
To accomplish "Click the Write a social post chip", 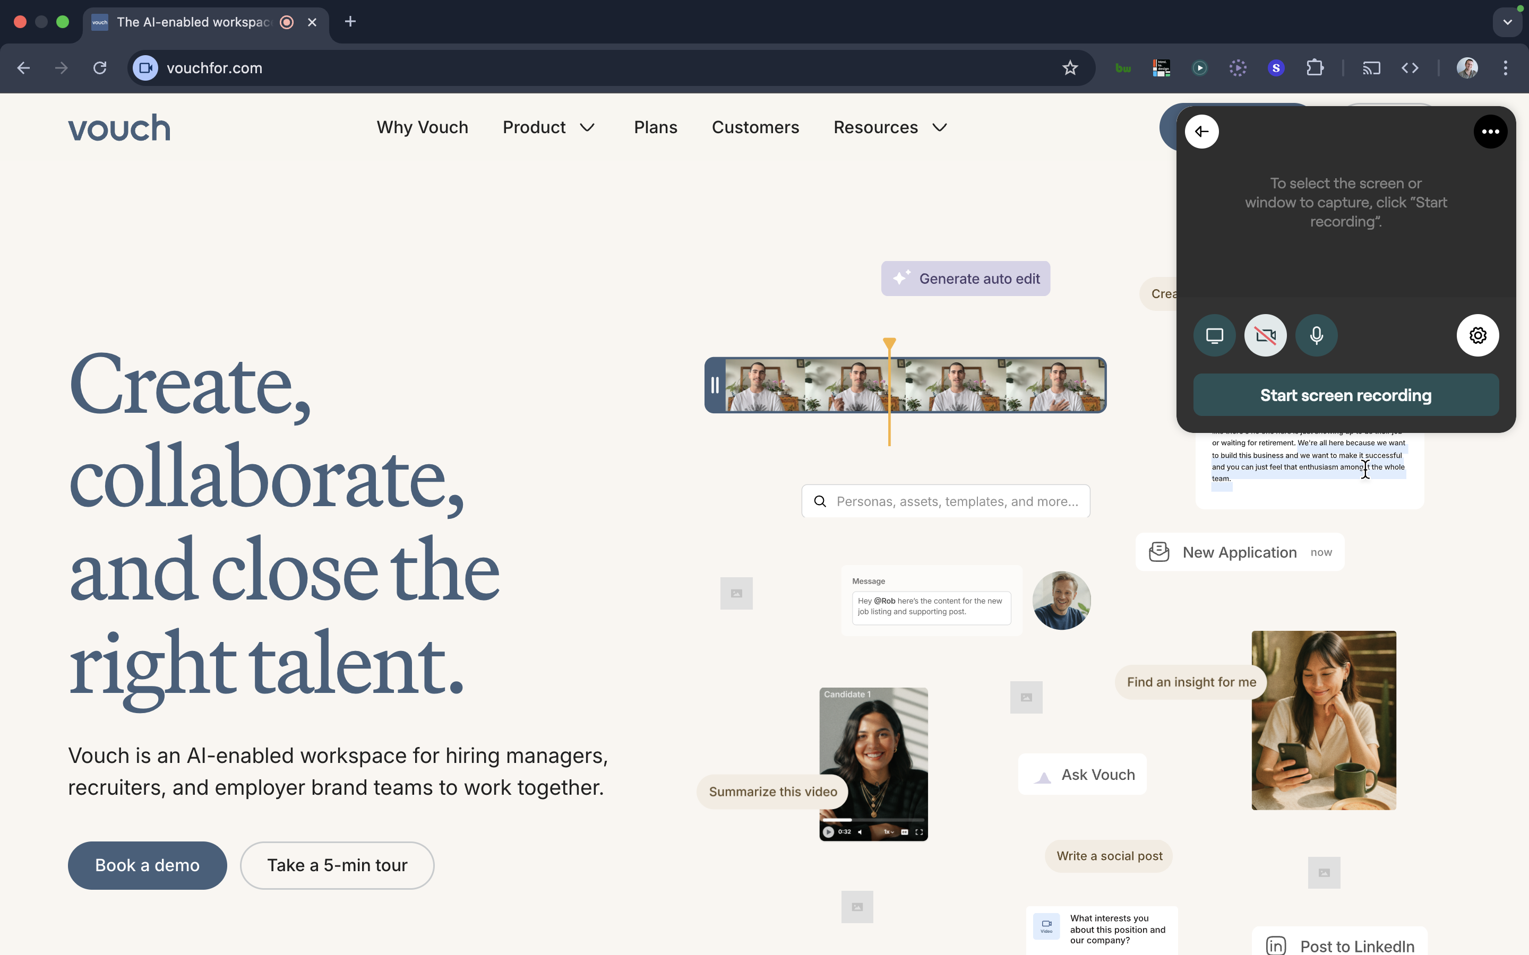I will (x=1109, y=856).
